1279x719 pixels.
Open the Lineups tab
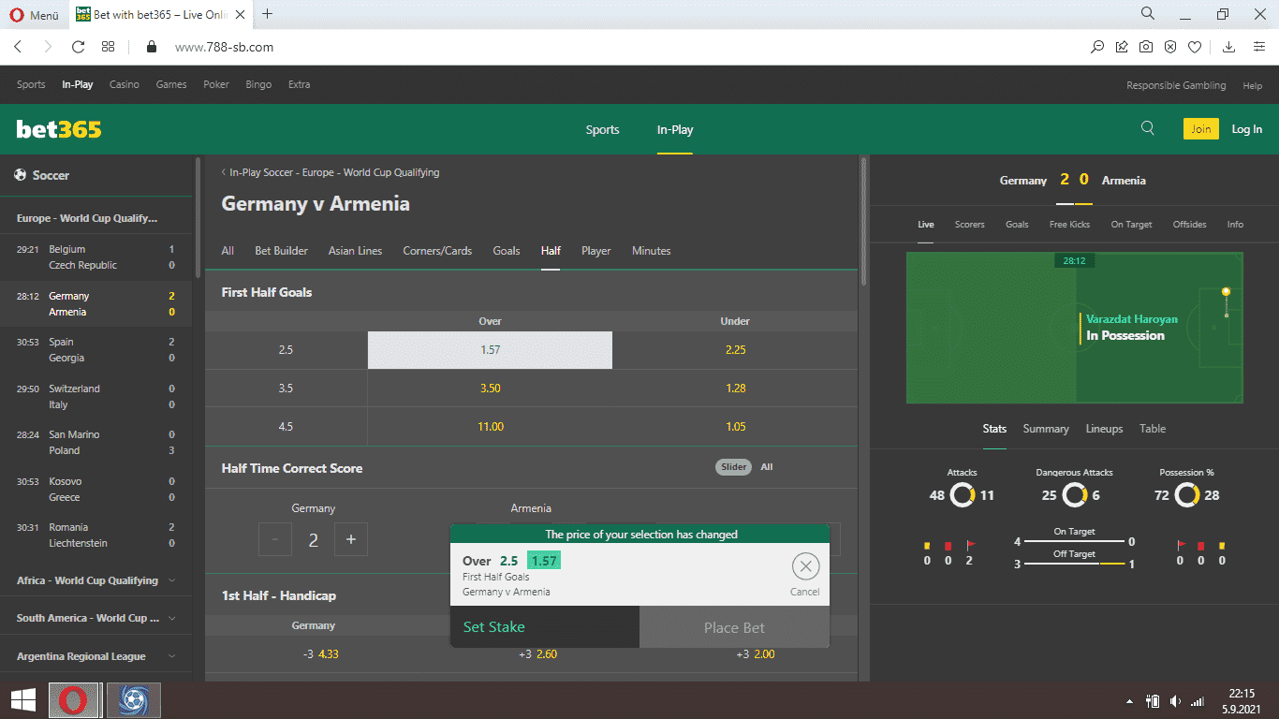1104,429
